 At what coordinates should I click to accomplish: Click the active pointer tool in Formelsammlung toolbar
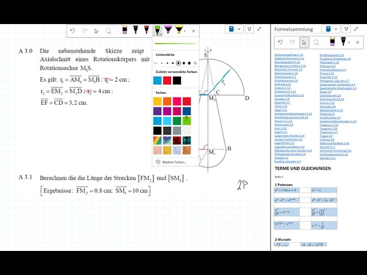[x=304, y=42]
